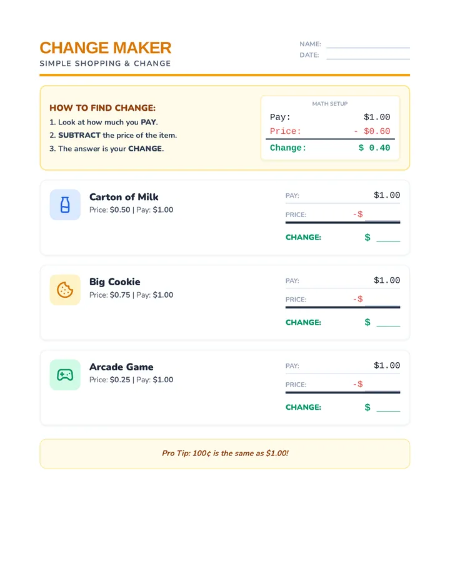Viewport: 450px width, 583px height.
Task: Click the Name blank line
Action: pos(368,48)
